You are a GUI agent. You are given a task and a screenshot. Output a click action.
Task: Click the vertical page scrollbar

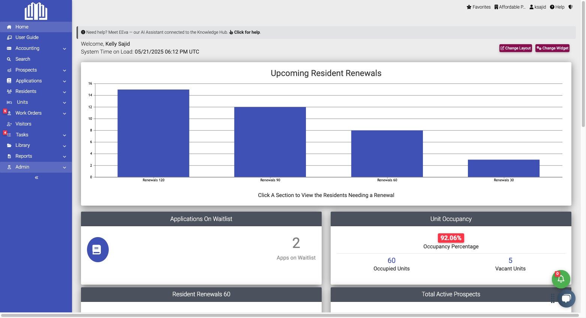point(583,64)
